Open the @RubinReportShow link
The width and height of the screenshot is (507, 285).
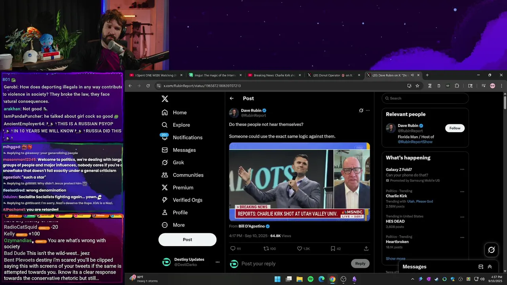click(415, 142)
